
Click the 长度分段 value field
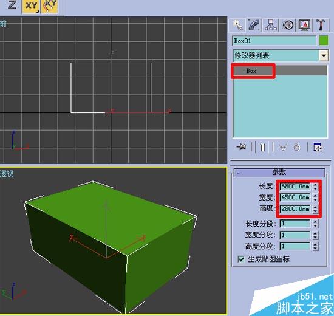[295, 224]
